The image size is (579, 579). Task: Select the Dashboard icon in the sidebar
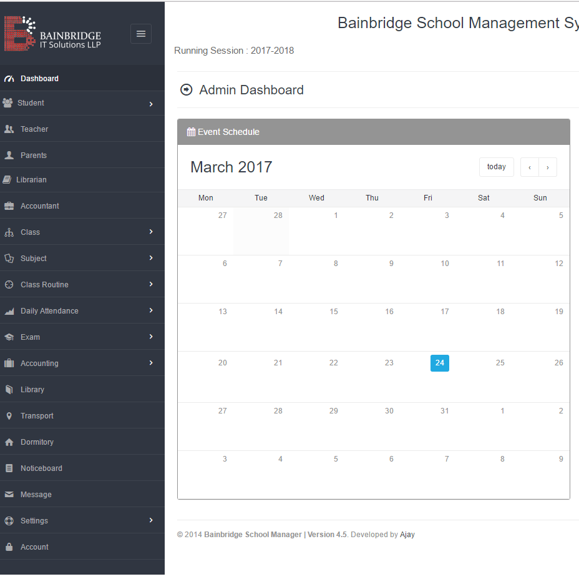tap(9, 78)
